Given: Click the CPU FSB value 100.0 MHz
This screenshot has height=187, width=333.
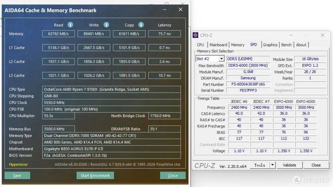Looking at the screenshot, I should pos(112,109).
